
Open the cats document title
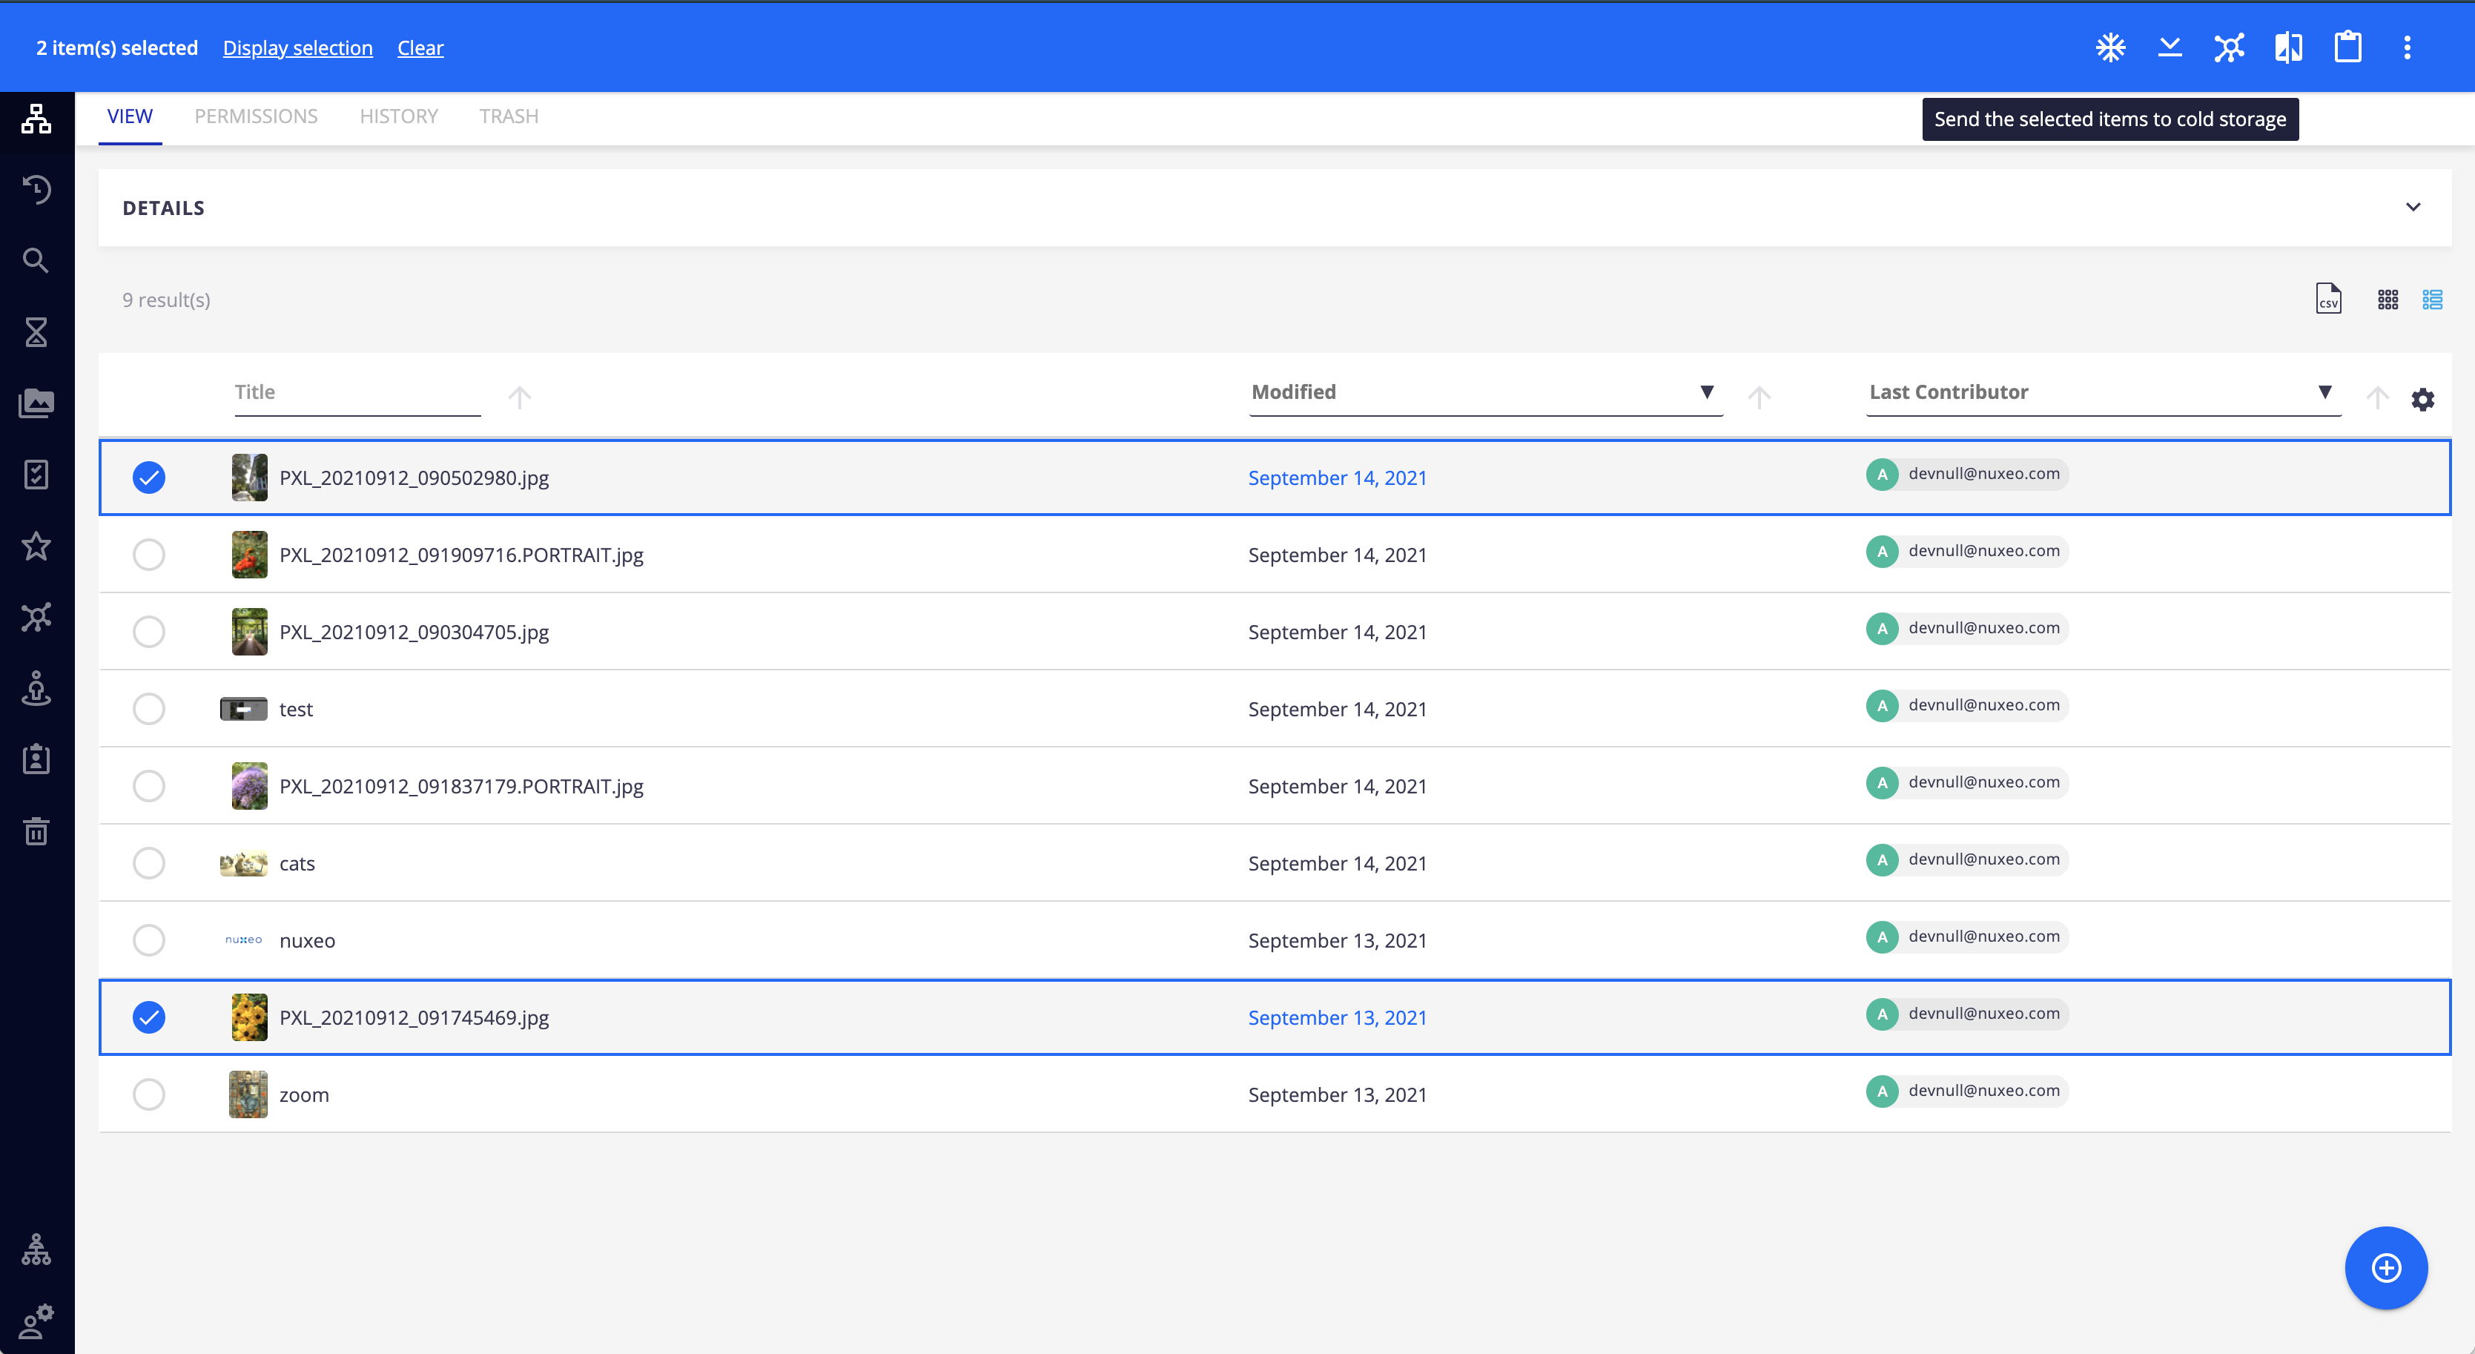pos(297,863)
